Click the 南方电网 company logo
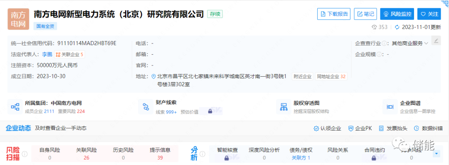This screenshot has height=165, width=449. (x=18, y=19)
